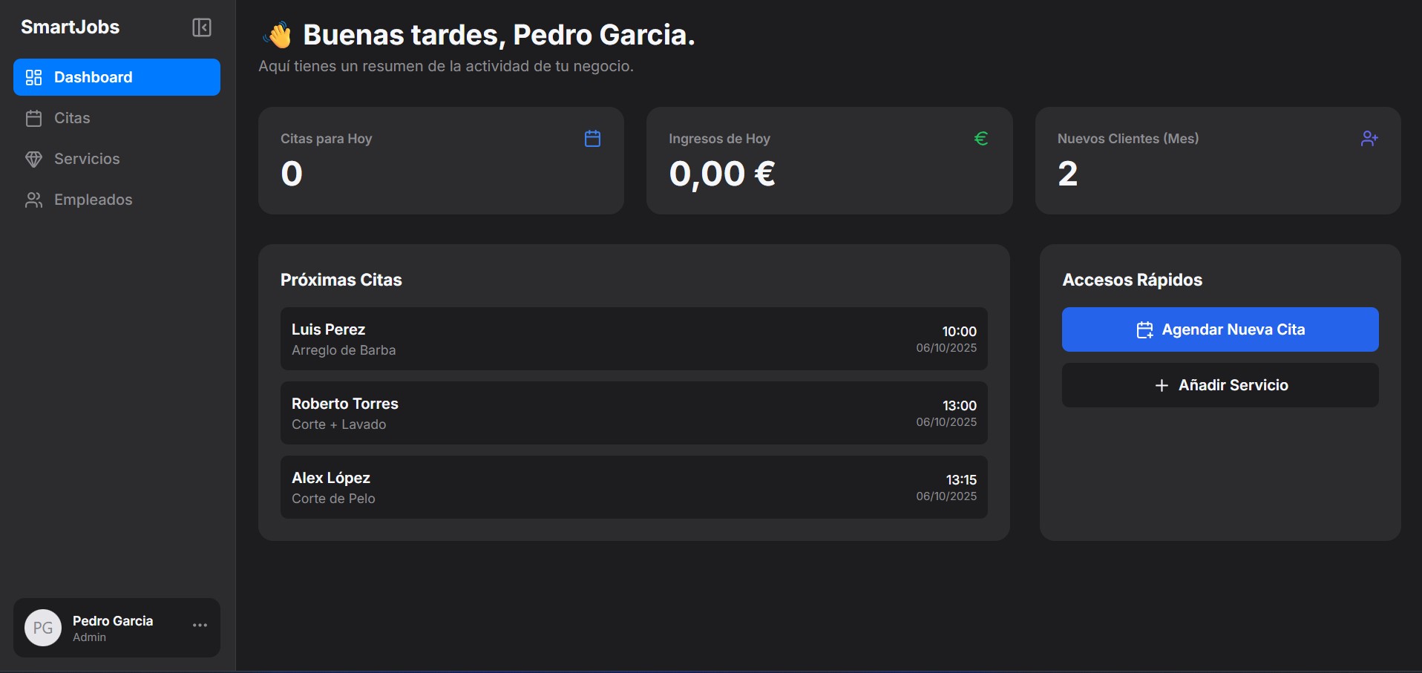Collapse the sidebar panel
Viewport: 1422px width, 673px height.
pyautogui.click(x=202, y=27)
